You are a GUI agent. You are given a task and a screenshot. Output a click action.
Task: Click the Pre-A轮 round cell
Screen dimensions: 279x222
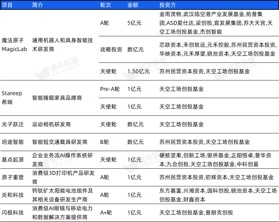tap(110, 89)
